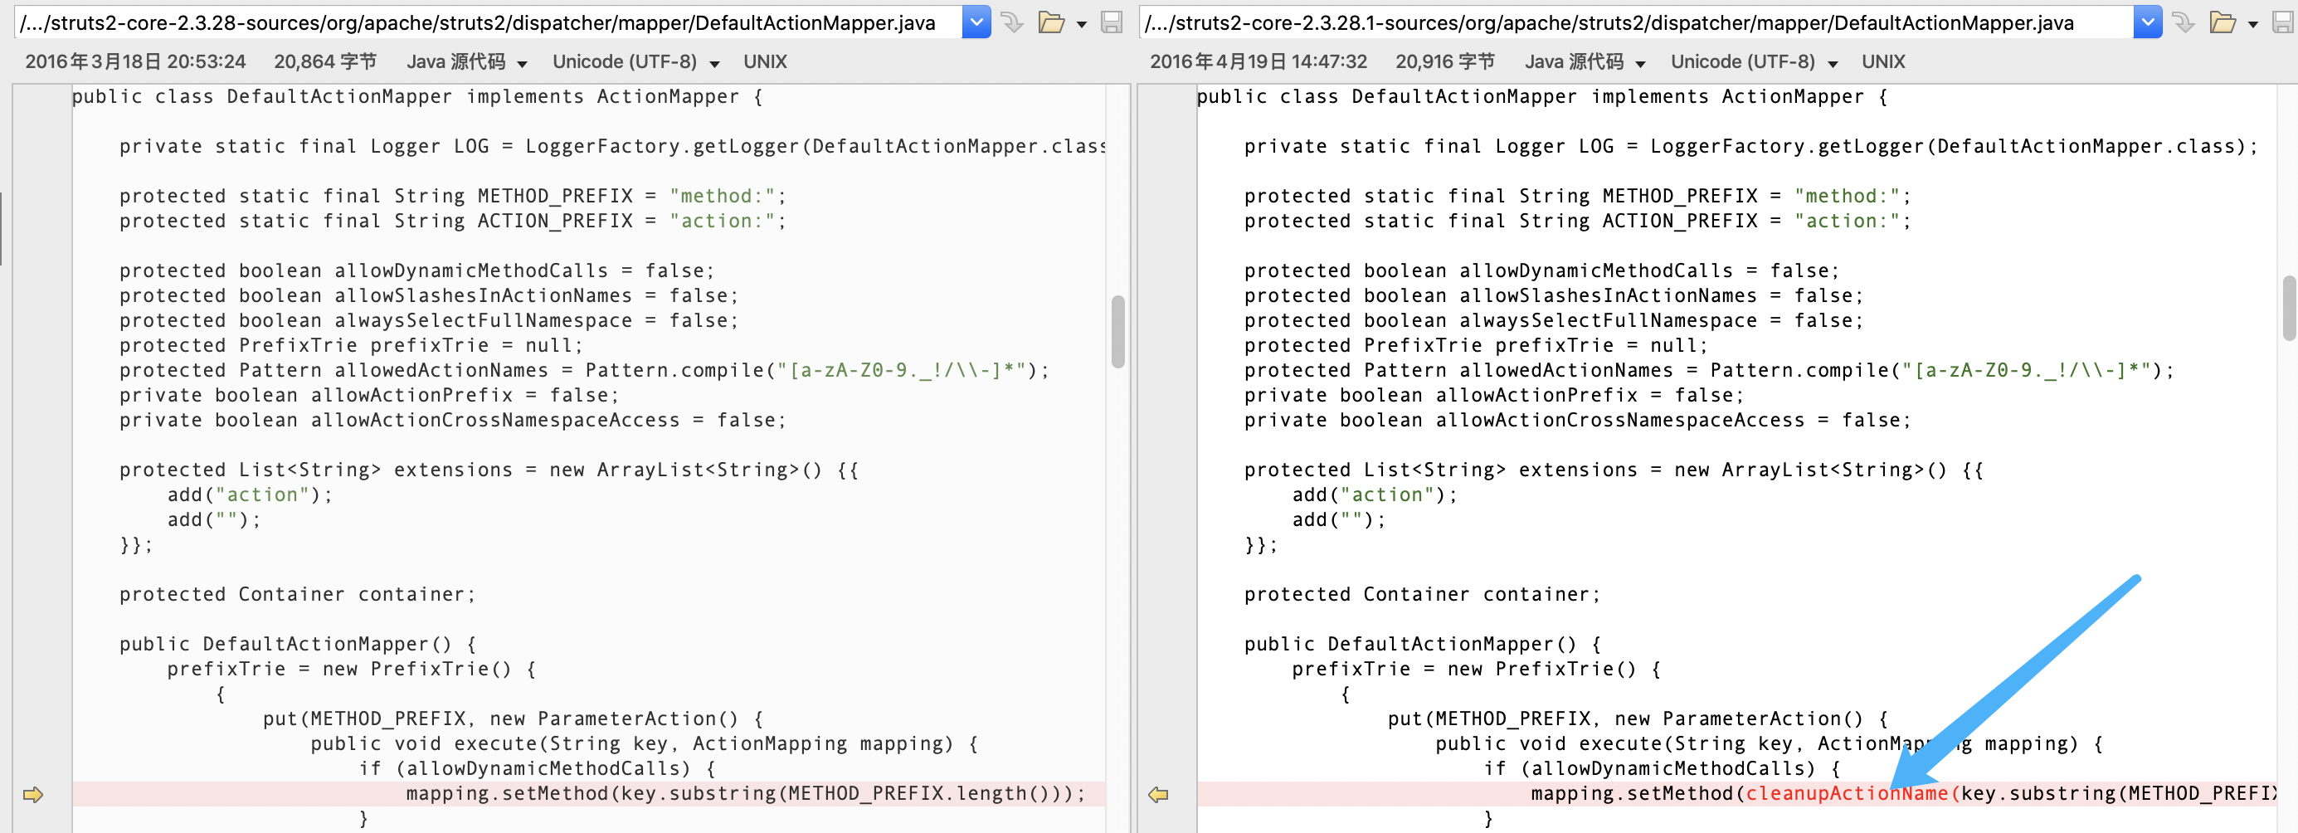Save the right file with the floppy disk icon
Image resolution: width=2298 pixels, height=833 pixels.
point(2283,22)
